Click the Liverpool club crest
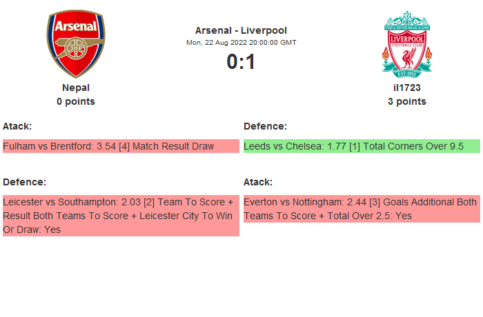 pos(407,43)
